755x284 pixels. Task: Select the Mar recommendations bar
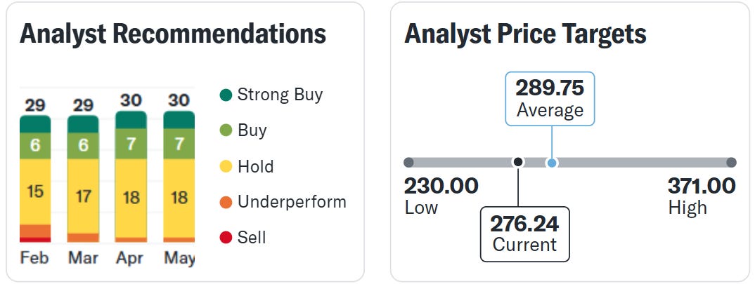coord(83,179)
